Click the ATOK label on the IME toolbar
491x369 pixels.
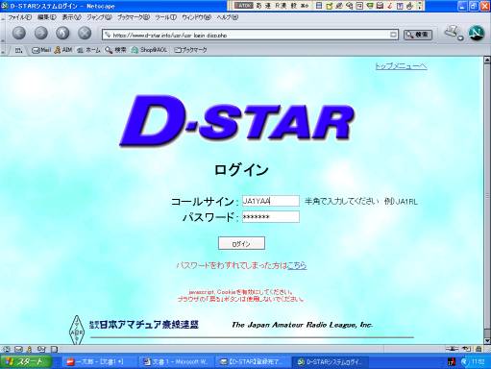(244, 6)
